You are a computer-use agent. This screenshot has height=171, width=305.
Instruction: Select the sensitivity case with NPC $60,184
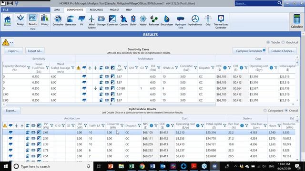[x=149, y=88]
